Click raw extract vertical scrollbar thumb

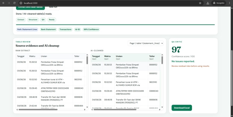point(87,60)
